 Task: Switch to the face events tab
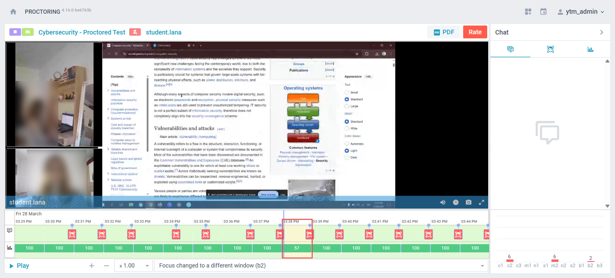click(x=550, y=49)
